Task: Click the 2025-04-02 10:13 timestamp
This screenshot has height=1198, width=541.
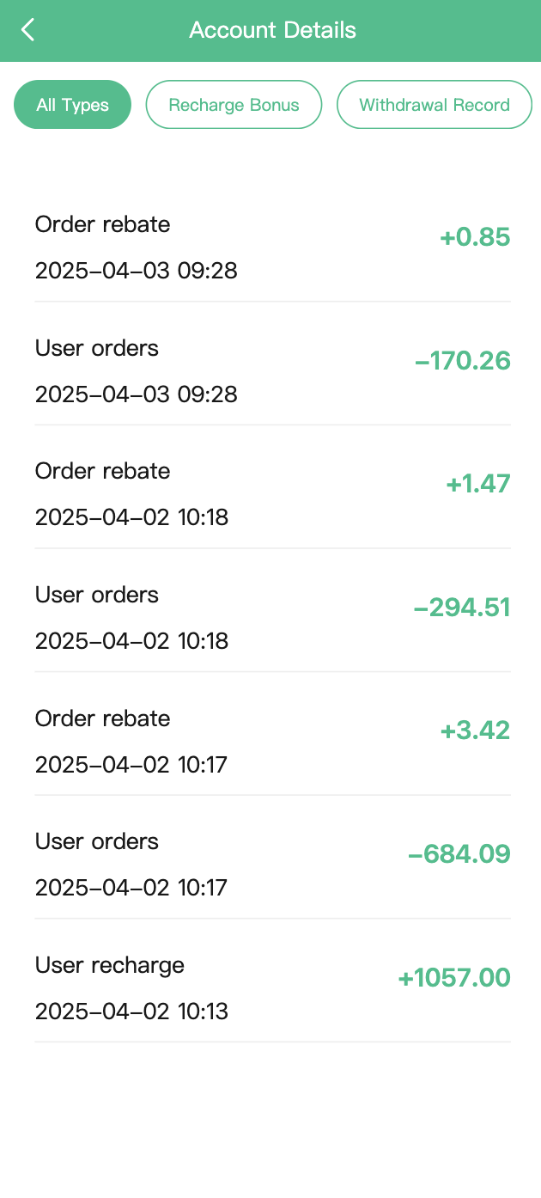Action: [x=131, y=1012]
